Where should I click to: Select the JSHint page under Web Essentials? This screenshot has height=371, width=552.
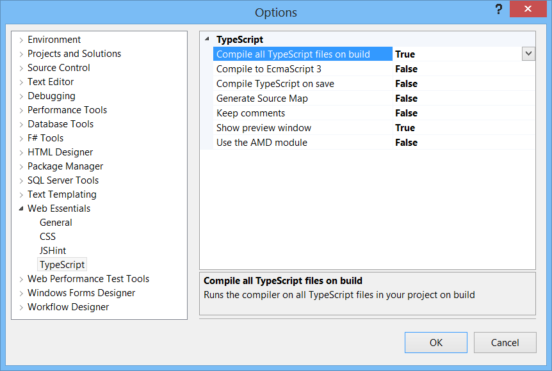click(53, 250)
